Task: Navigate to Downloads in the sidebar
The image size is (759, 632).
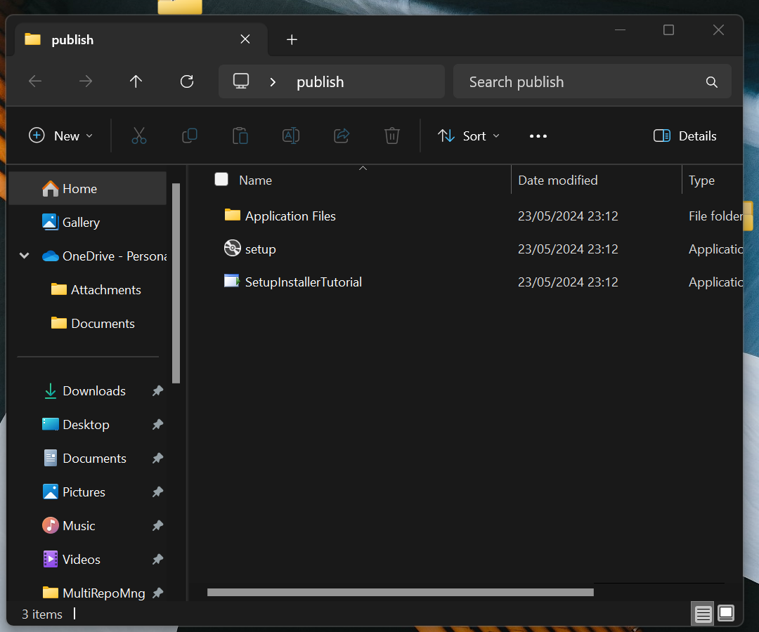Action: click(x=93, y=390)
